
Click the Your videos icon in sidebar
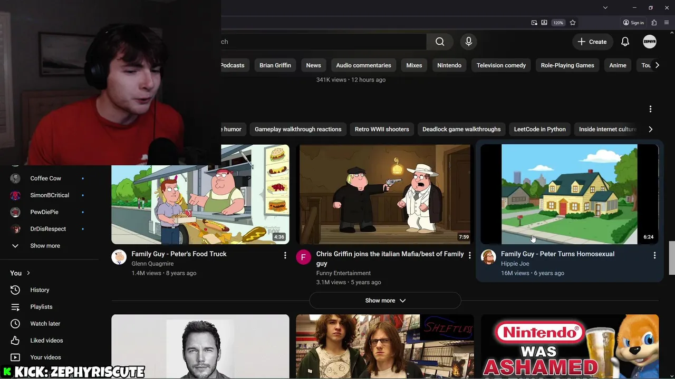(15, 357)
